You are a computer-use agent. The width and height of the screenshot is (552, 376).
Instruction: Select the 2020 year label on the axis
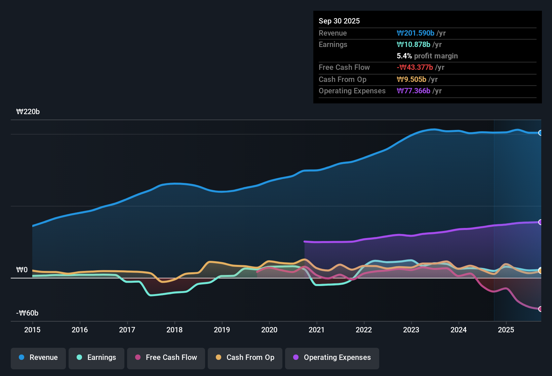point(269,330)
